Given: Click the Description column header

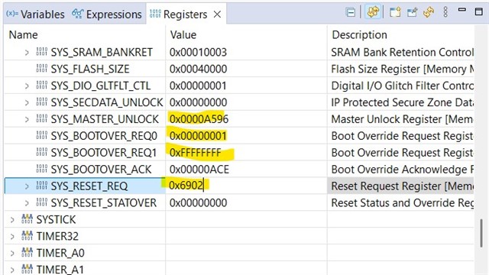Looking at the screenshot, I should pos(359,34).
